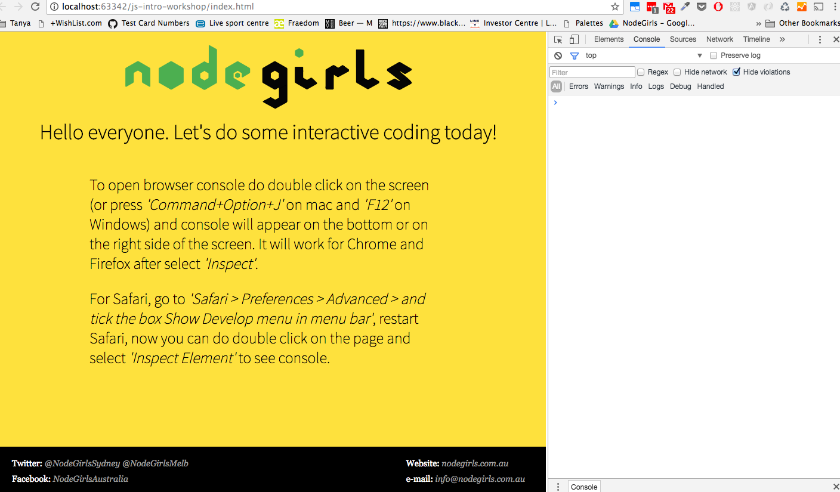This screenshot has width=840, height=492.
Task: Activate the eyedropper color picker extension
Action: (685, 7)
